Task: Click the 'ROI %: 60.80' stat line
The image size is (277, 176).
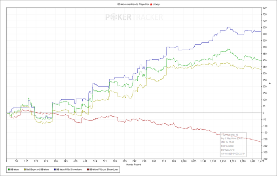Action: [228, 146]
